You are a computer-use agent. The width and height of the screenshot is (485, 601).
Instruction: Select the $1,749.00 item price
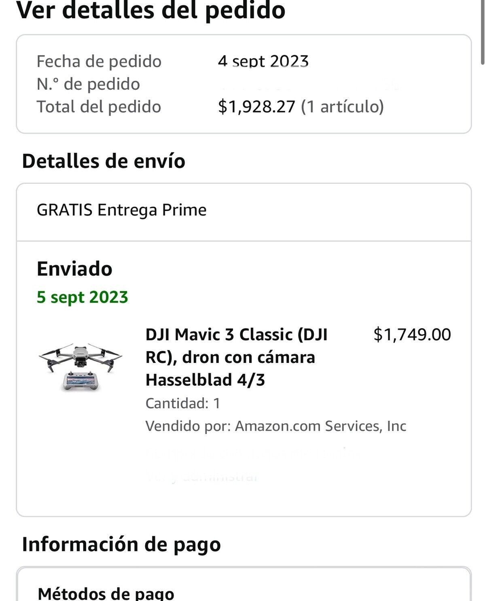(412, 335)
